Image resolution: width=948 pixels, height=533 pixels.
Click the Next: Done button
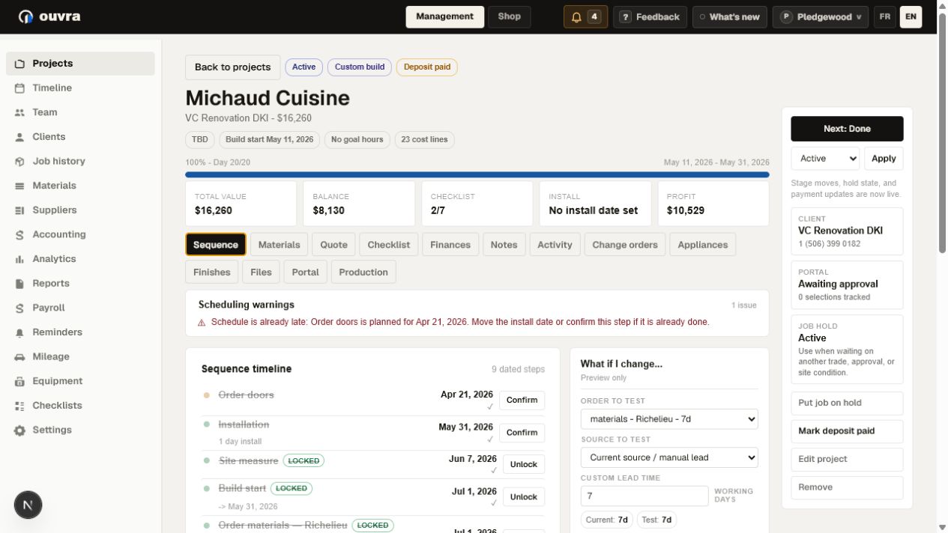pos(847,129)
